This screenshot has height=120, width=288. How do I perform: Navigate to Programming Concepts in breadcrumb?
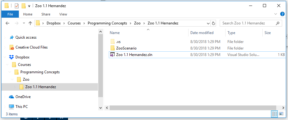107,23
